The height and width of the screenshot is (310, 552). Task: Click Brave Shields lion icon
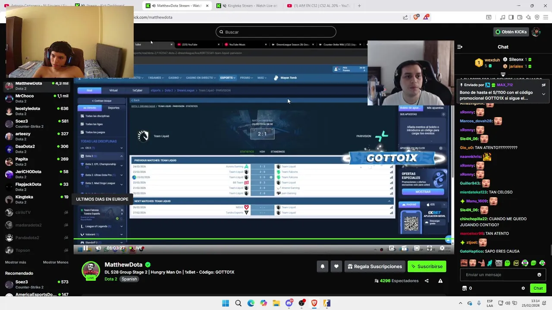point(416,17)
